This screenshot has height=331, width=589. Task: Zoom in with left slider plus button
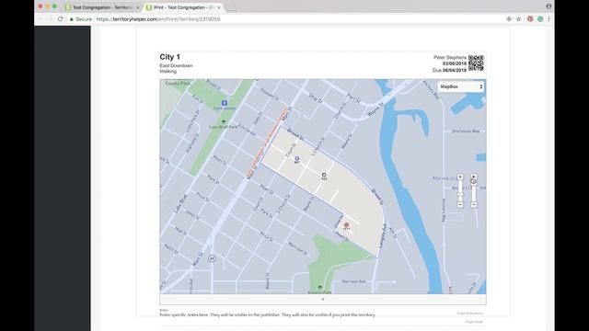coord(460,177)
